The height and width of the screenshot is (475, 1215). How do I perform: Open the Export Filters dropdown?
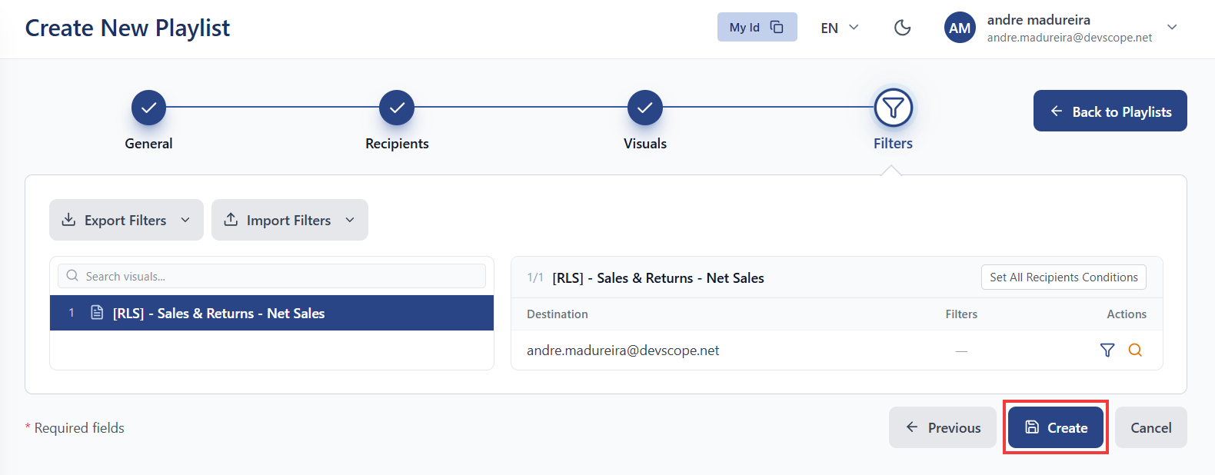126,220
